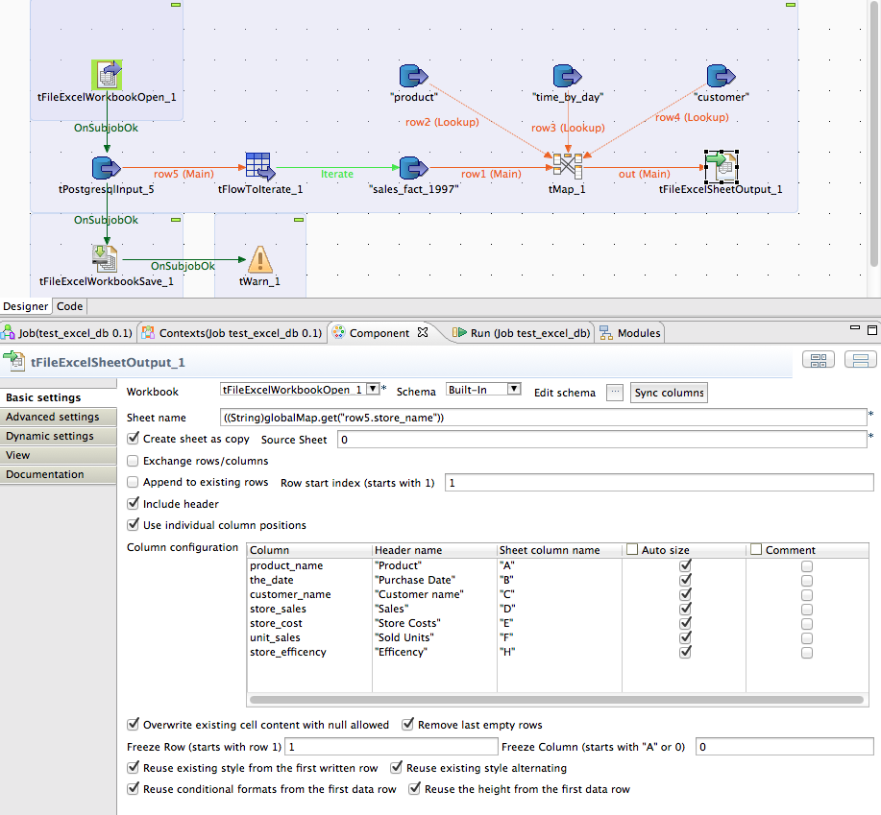Click the Sync columns button
Image resolution: width=881 pixels, height=815 pixels.
coord(668,392)
